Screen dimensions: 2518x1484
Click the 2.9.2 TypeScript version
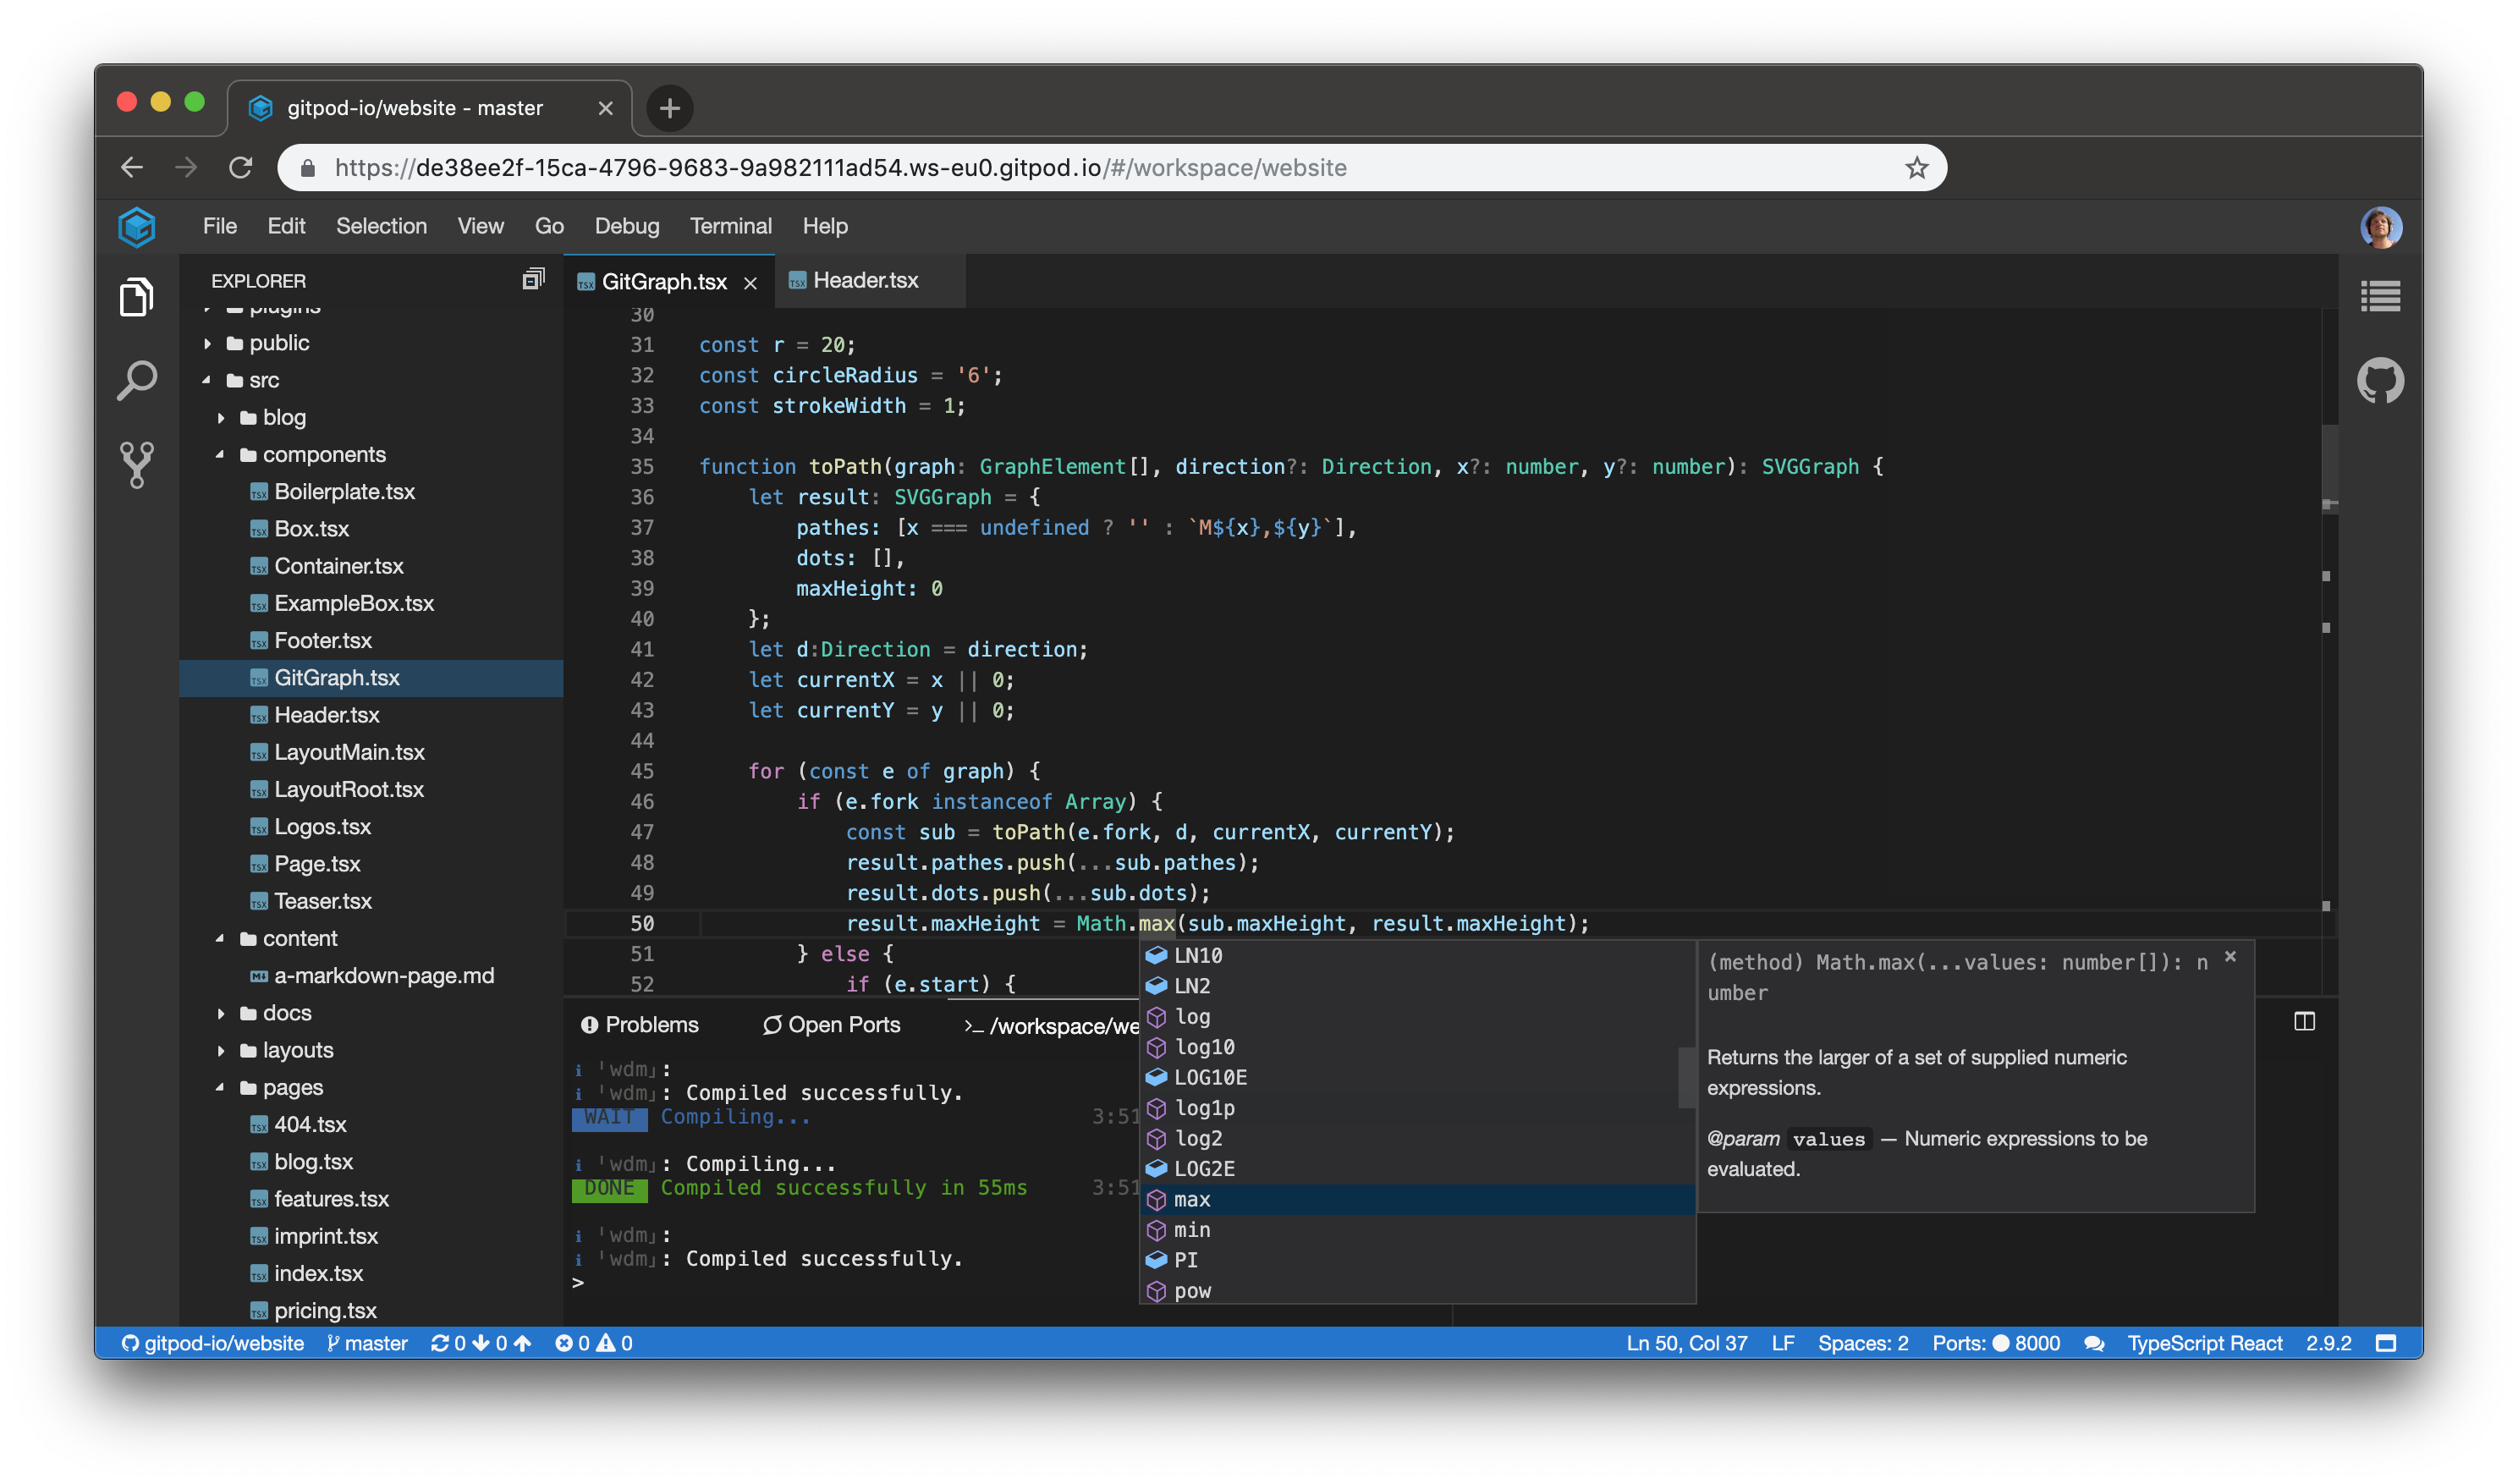[2329, 1343]
